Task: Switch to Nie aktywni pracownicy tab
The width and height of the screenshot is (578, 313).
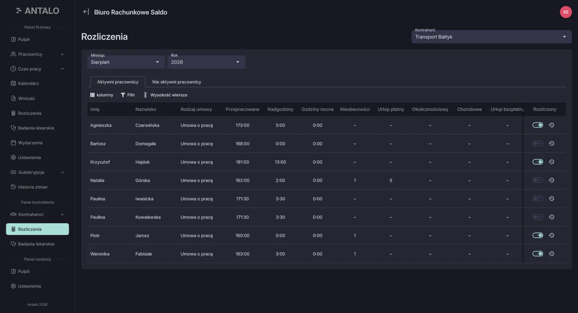Action: pyautogui.click(x=177, y=82)
